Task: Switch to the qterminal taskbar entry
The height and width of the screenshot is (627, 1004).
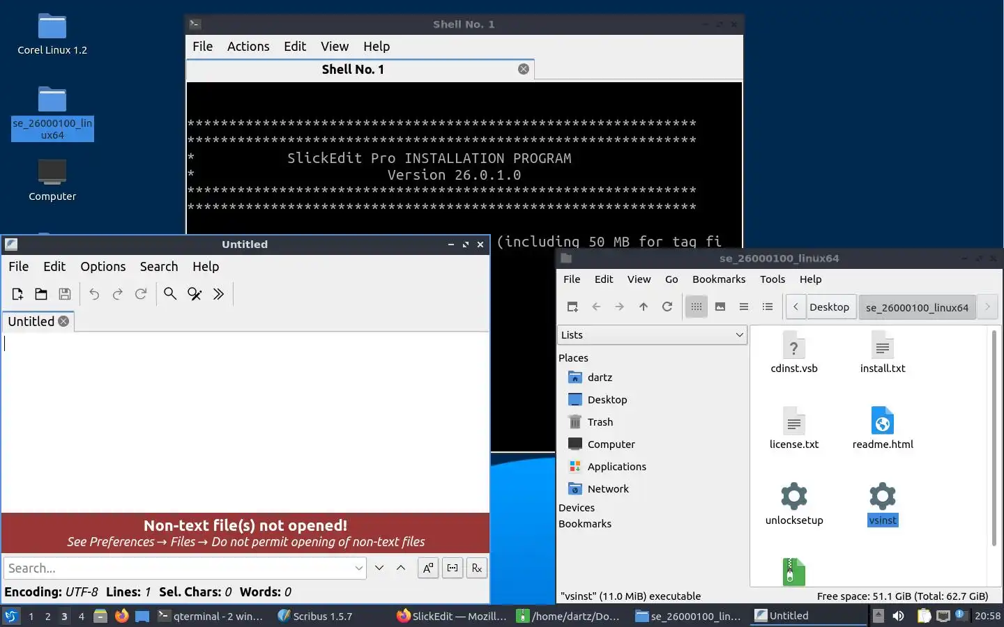Action: pos(211,616)
